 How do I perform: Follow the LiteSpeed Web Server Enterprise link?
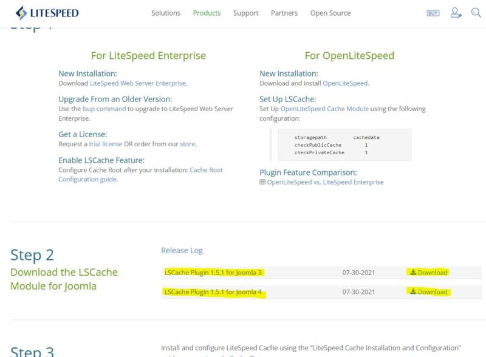click(138, 83)
